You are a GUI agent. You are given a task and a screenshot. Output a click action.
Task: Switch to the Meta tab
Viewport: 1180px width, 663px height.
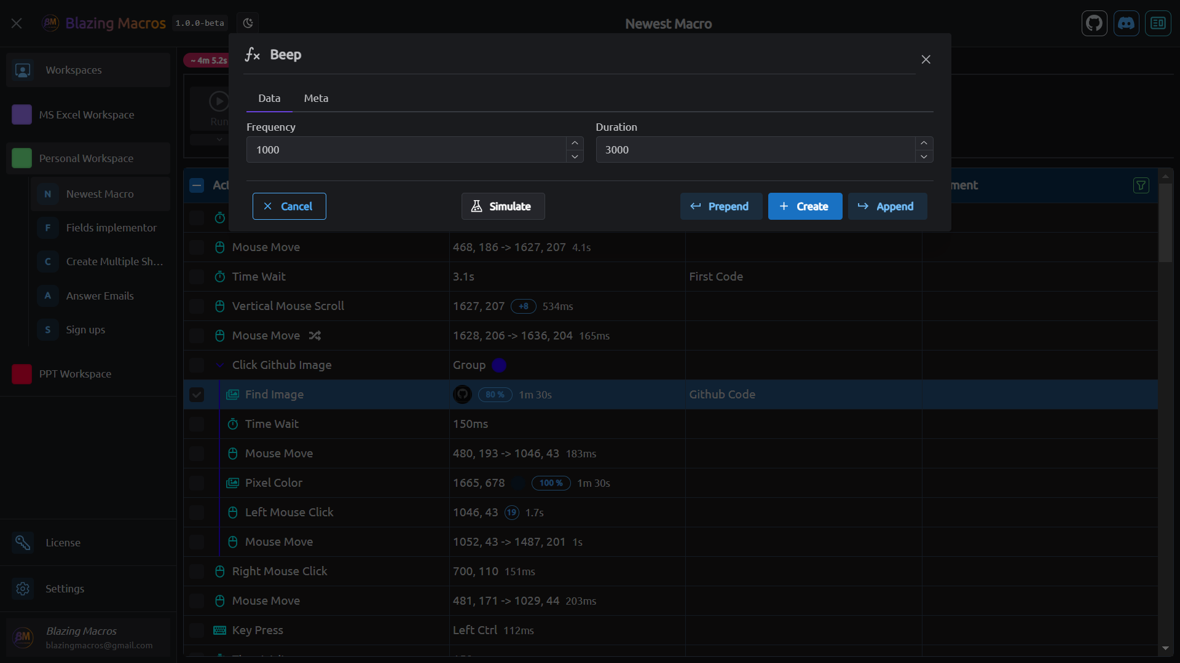click(x=316, y=98)
